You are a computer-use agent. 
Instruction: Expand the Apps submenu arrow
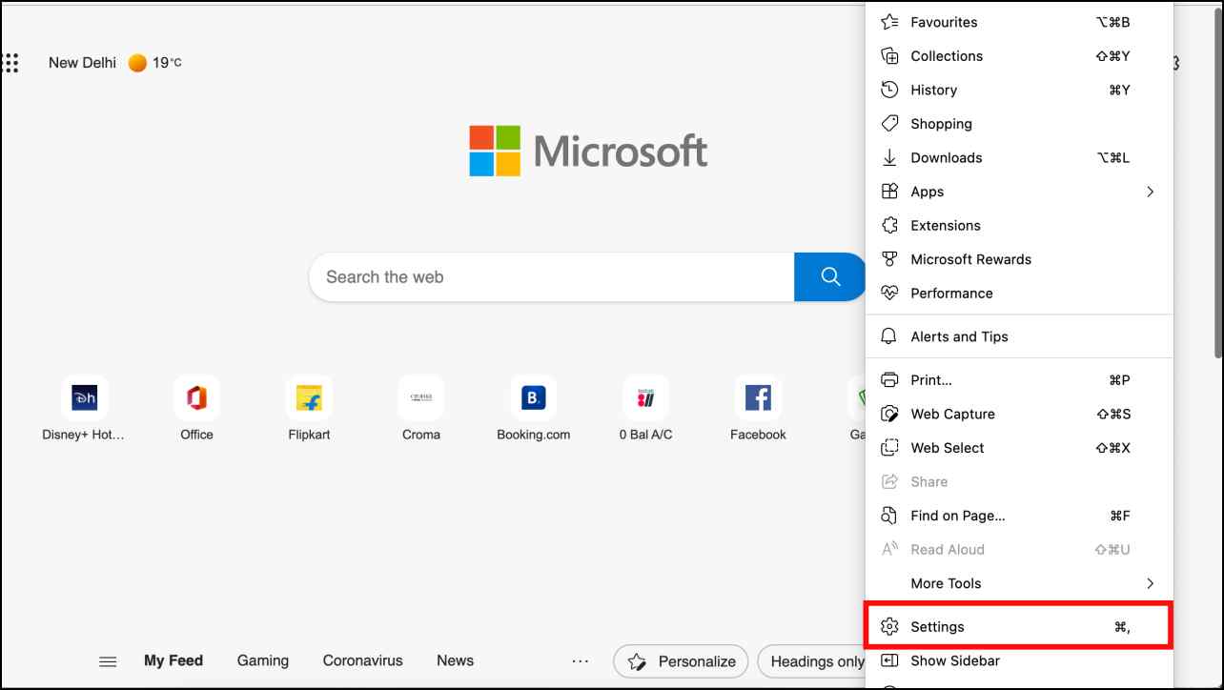coord(1150,192)
